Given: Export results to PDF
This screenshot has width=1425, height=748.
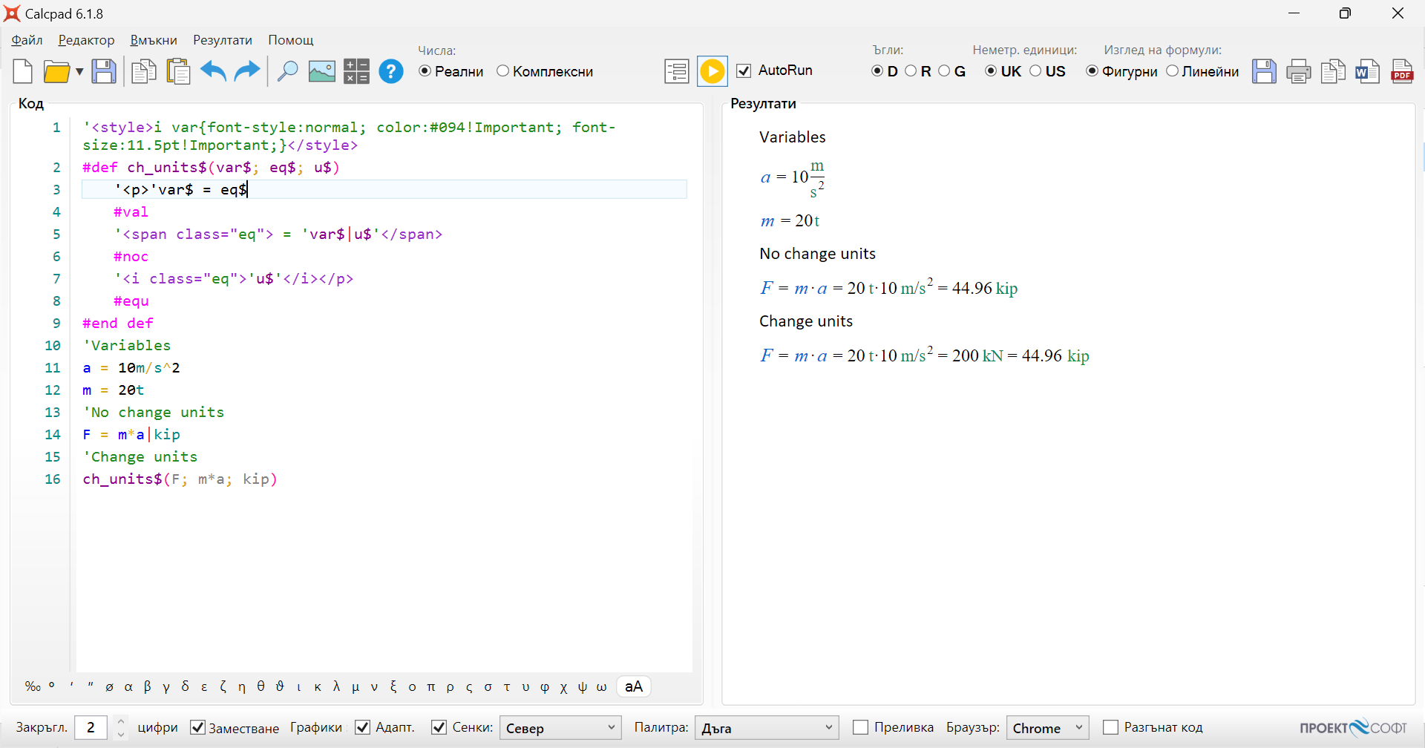Looking at the screenshot, I should [1402, 70].
